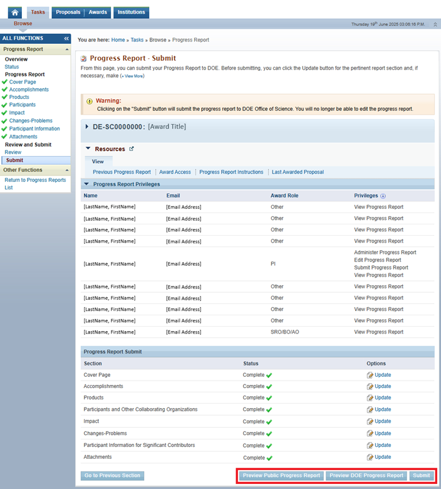Click View More link in description
This screenshot has height=489, width=441.
(132, 76)
